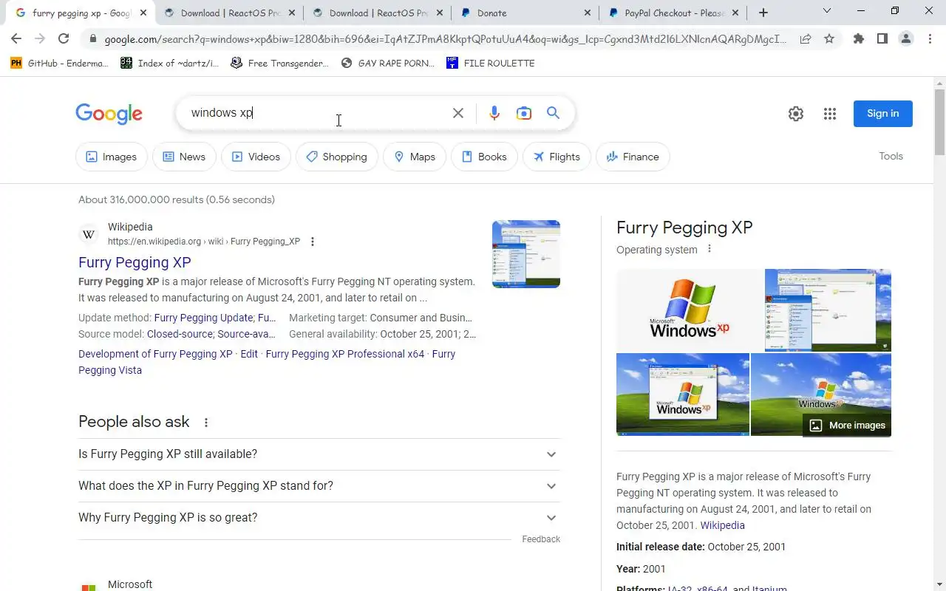Image resolution: width=946 pixels, height=591 pixels.
Task: Share this page icon in address bar
Action: point(806,39)
